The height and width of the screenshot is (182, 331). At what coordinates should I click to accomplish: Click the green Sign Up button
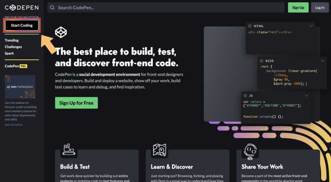[x=298, y=8]
